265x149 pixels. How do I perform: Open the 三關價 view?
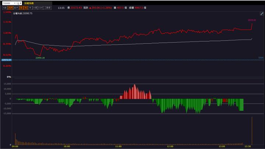tap(47, 7)
